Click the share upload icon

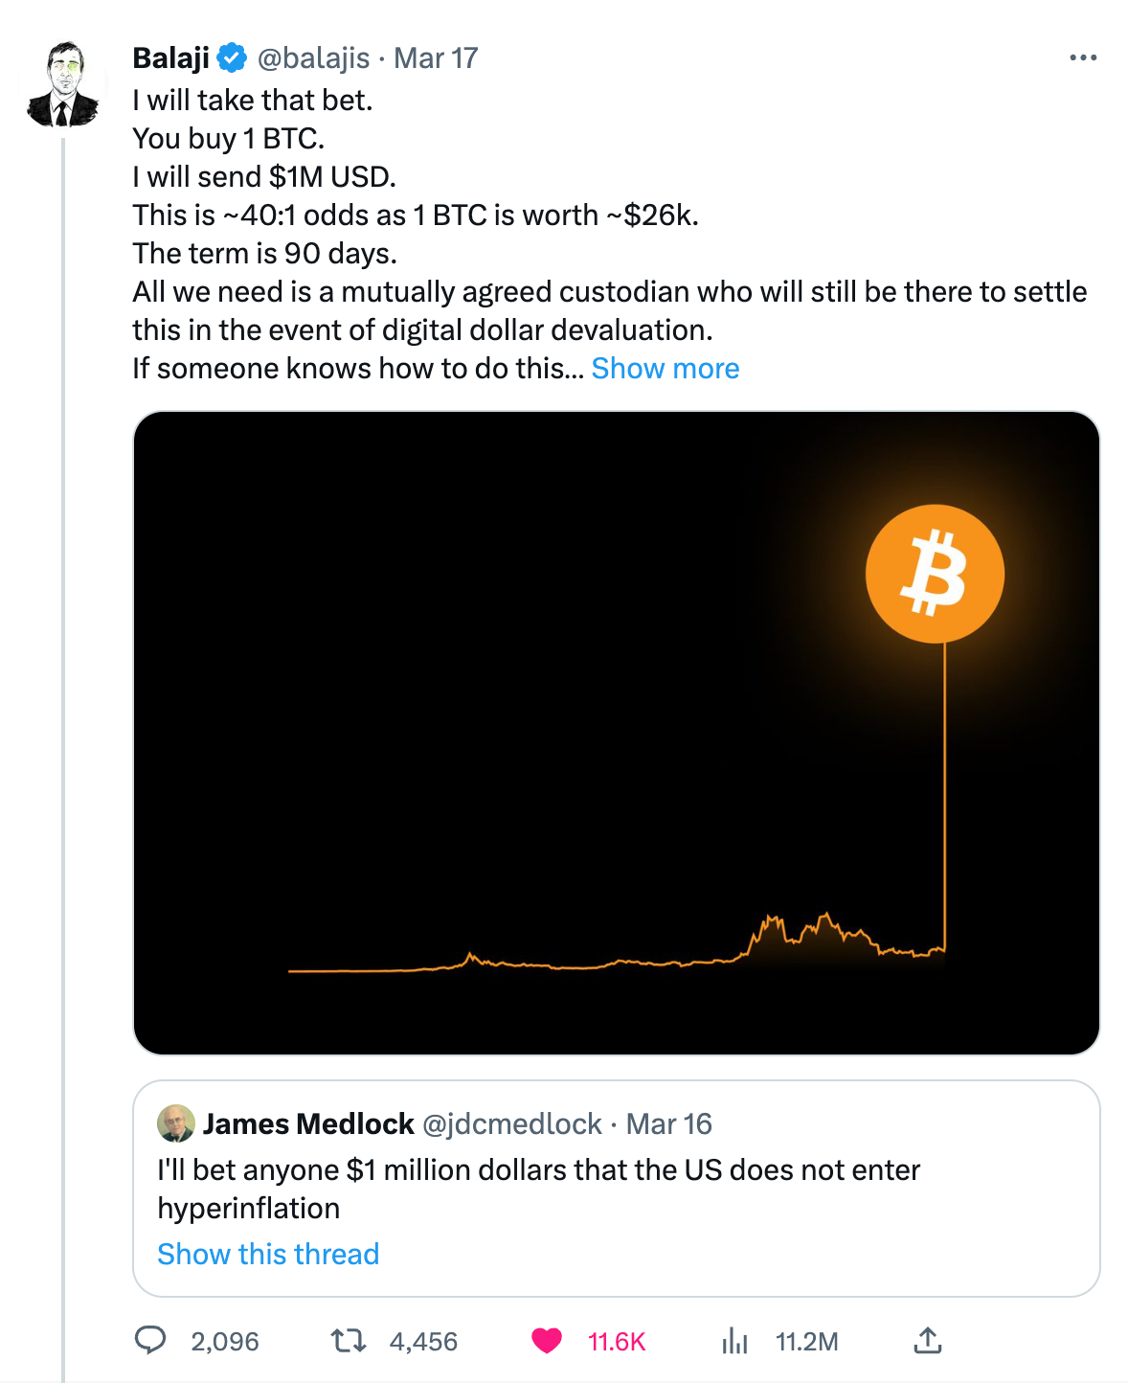click(x=927, y=1341)
